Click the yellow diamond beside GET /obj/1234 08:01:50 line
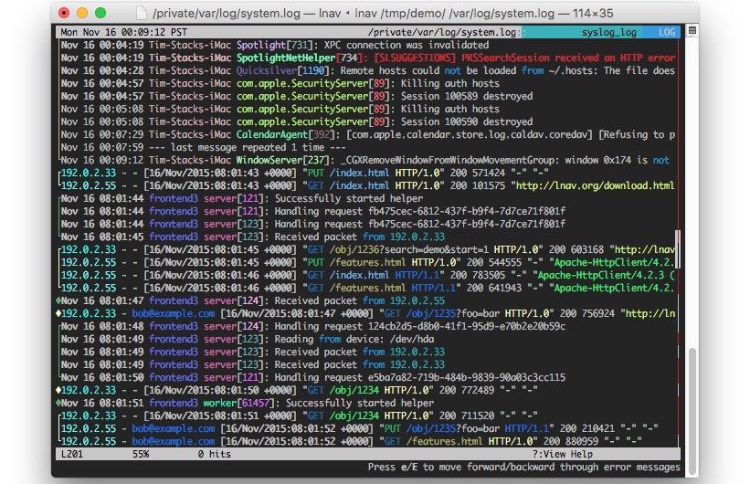Screen dimensions: 750x484 [58, 390]
